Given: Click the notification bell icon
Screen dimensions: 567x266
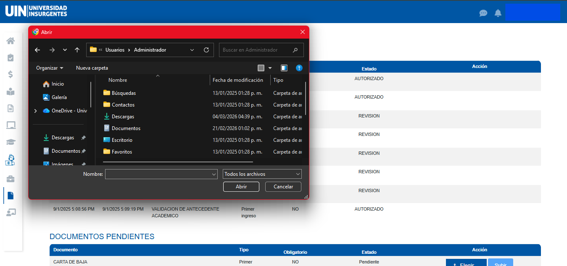Looking at the screenshot, I should (498, 13).
